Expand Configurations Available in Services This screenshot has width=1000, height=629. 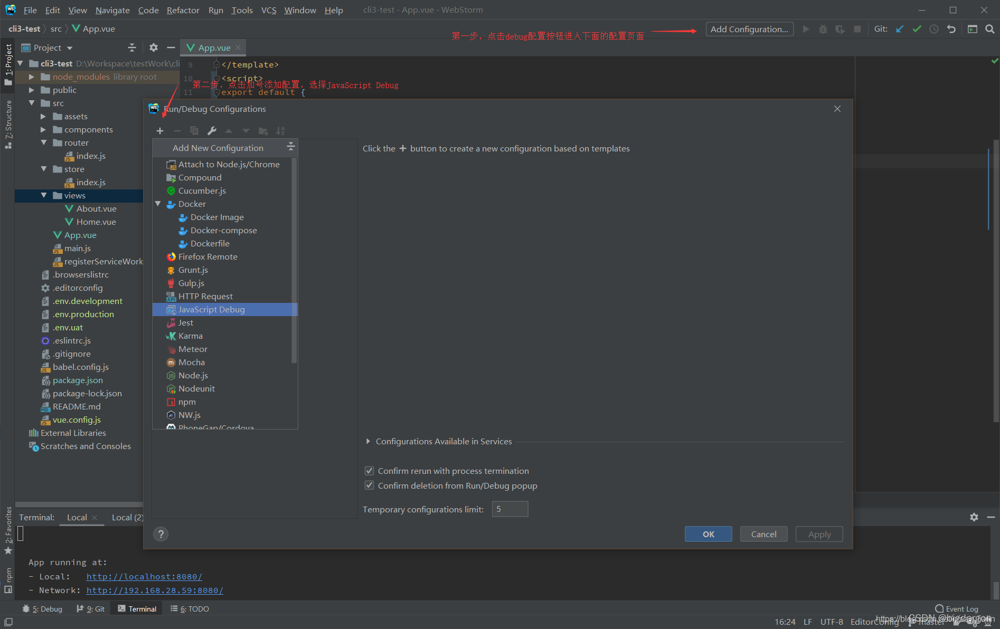pos(368,441)
